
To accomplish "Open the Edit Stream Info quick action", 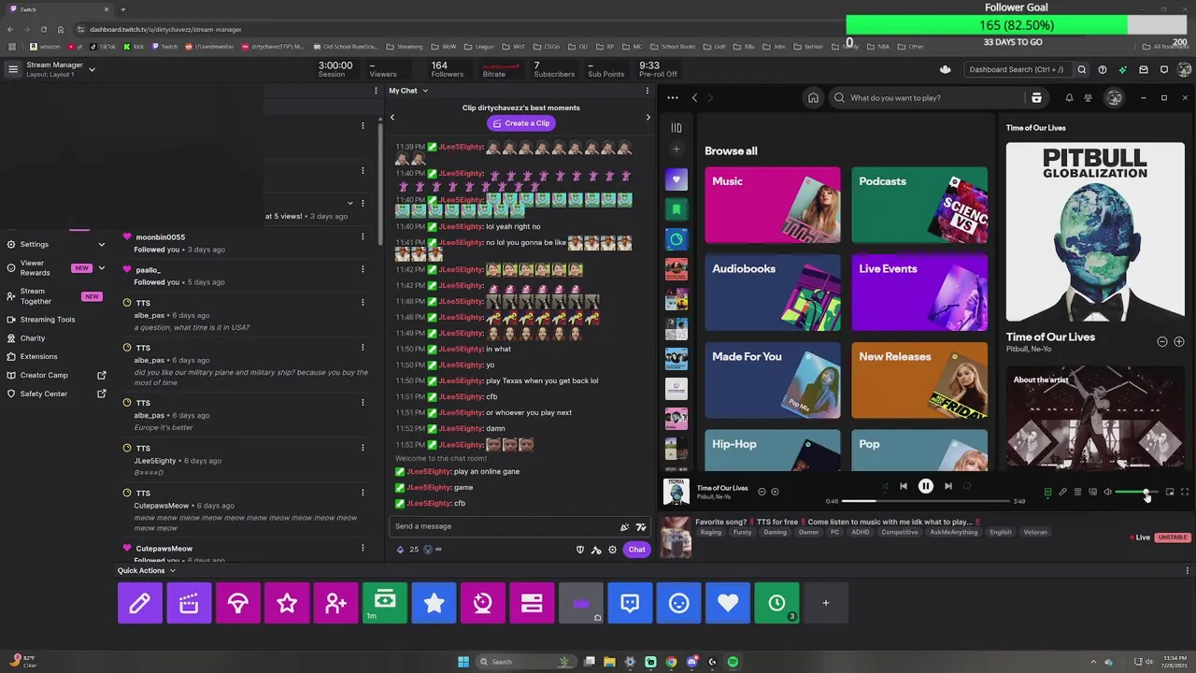I will point(140,603).
